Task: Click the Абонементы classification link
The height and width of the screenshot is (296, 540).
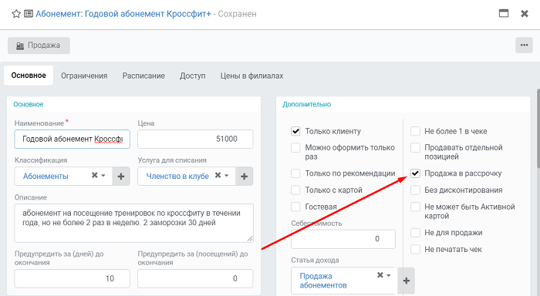Action: click(x=46, y=177)
